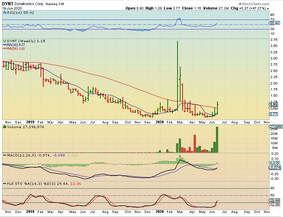Click the -0.074 MACD value tag
This screenshot has width=283, height=217.
pyautogui.click(x=276, y=167)
